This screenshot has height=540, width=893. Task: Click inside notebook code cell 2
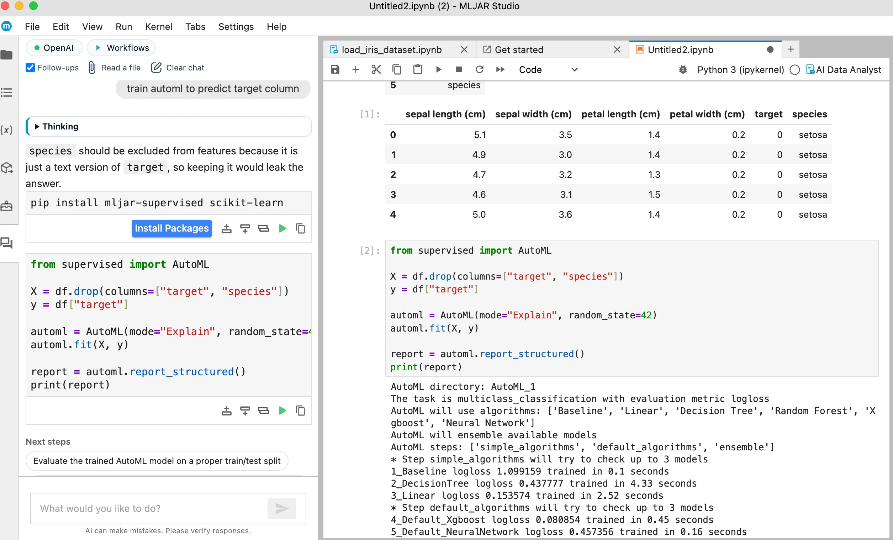coord(632,309)
